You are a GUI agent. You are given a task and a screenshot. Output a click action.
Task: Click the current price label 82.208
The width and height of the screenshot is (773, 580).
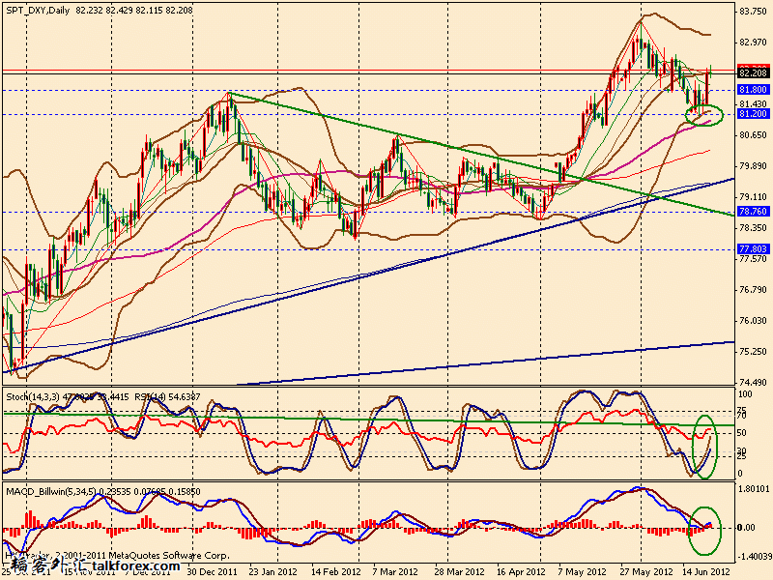pyautogui.click(x=753, y=73)
